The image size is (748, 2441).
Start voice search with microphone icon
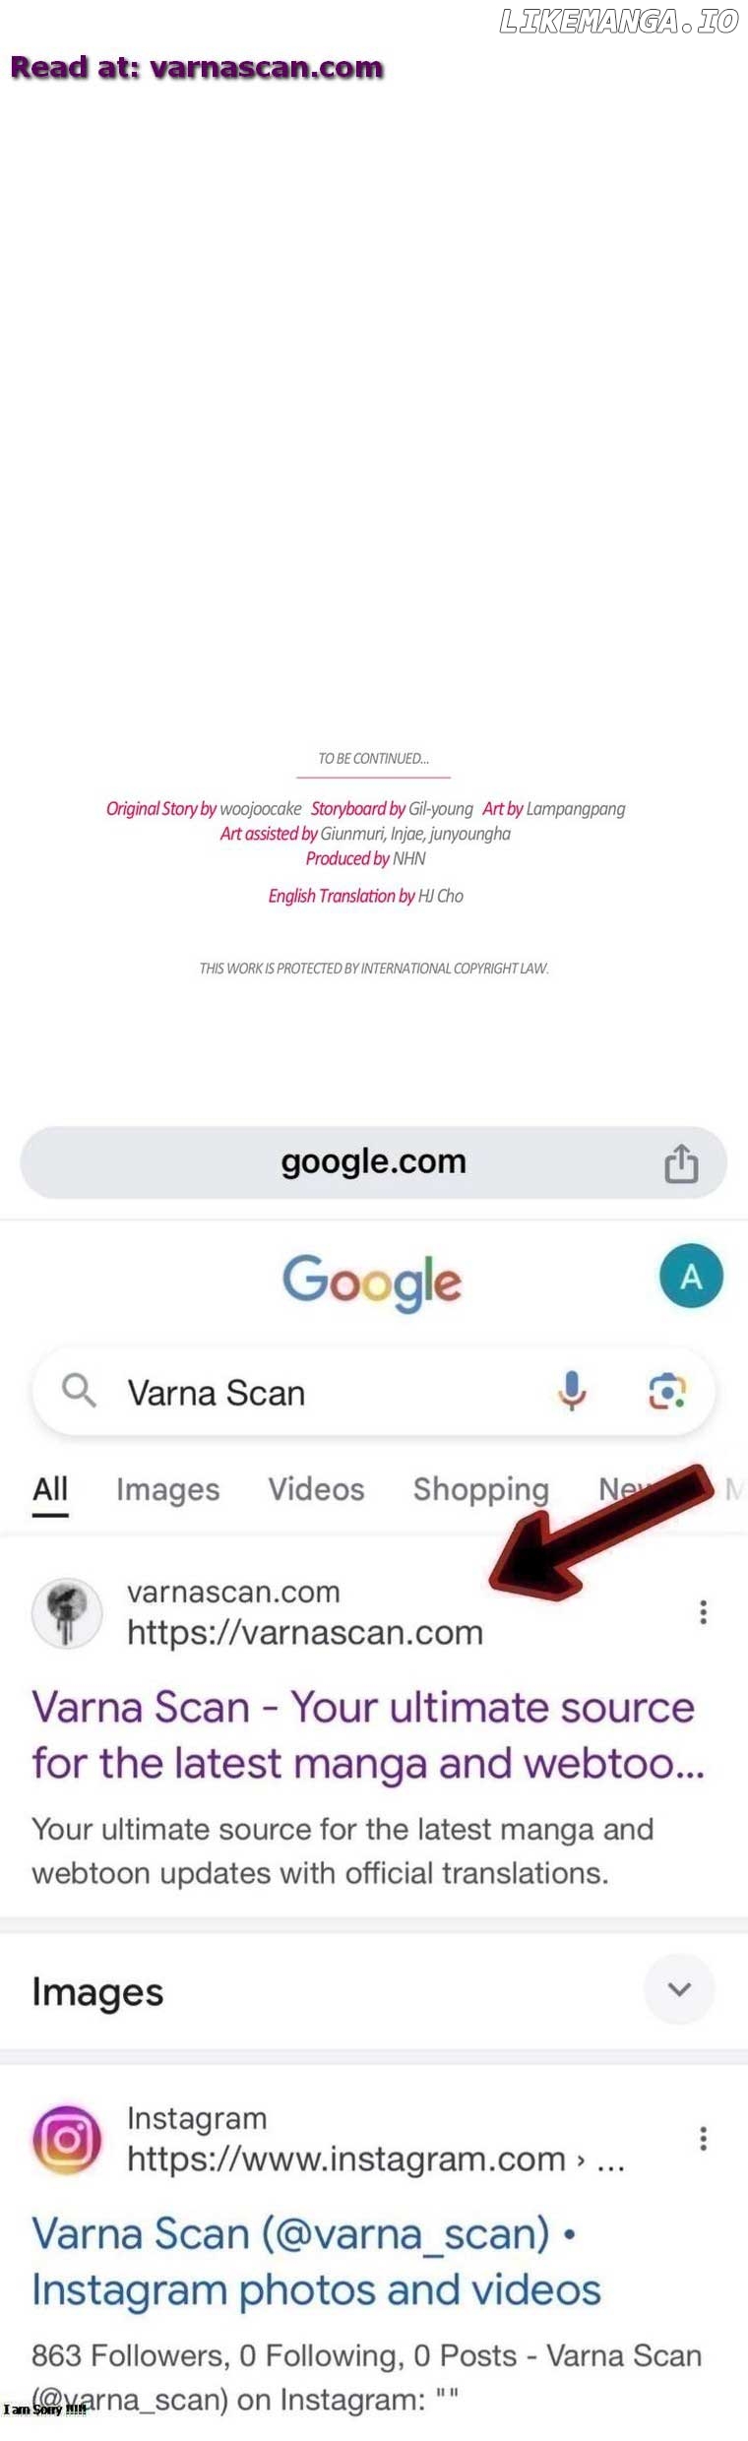point(572,1391)
